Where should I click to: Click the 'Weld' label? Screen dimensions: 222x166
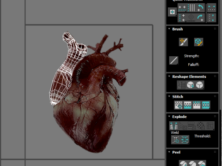coord(175,132)
